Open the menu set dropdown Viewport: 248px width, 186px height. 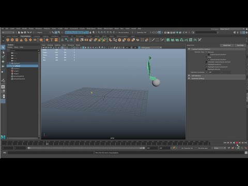tap(8, 33)
